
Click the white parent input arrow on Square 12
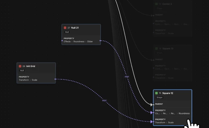152,105
